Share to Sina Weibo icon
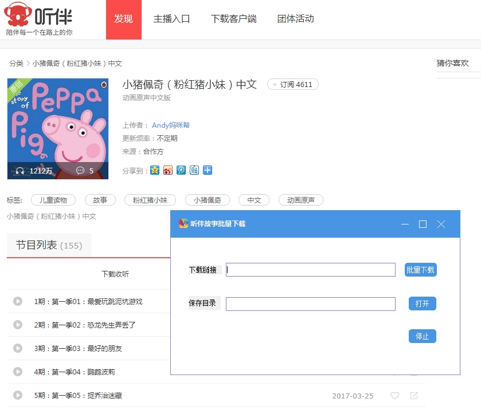 (x=168, y=170)
